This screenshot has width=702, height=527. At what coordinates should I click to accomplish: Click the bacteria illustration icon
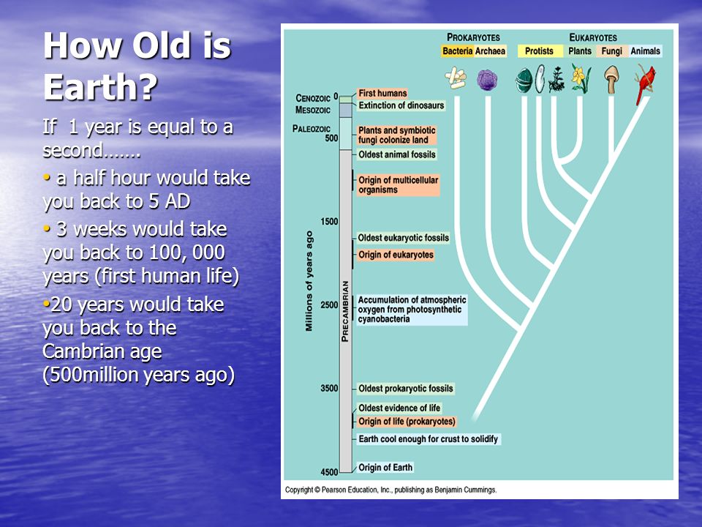456,78
